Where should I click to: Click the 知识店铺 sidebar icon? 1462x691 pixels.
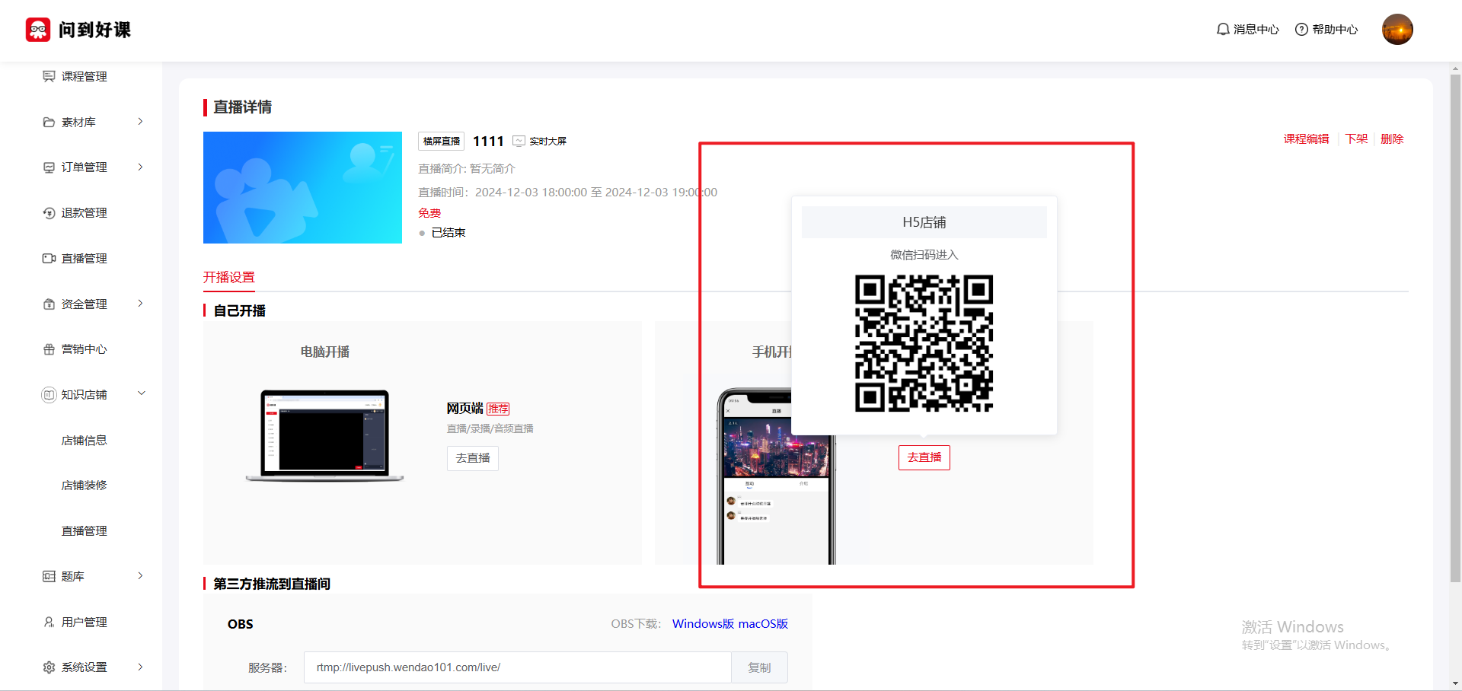(49, 394)
